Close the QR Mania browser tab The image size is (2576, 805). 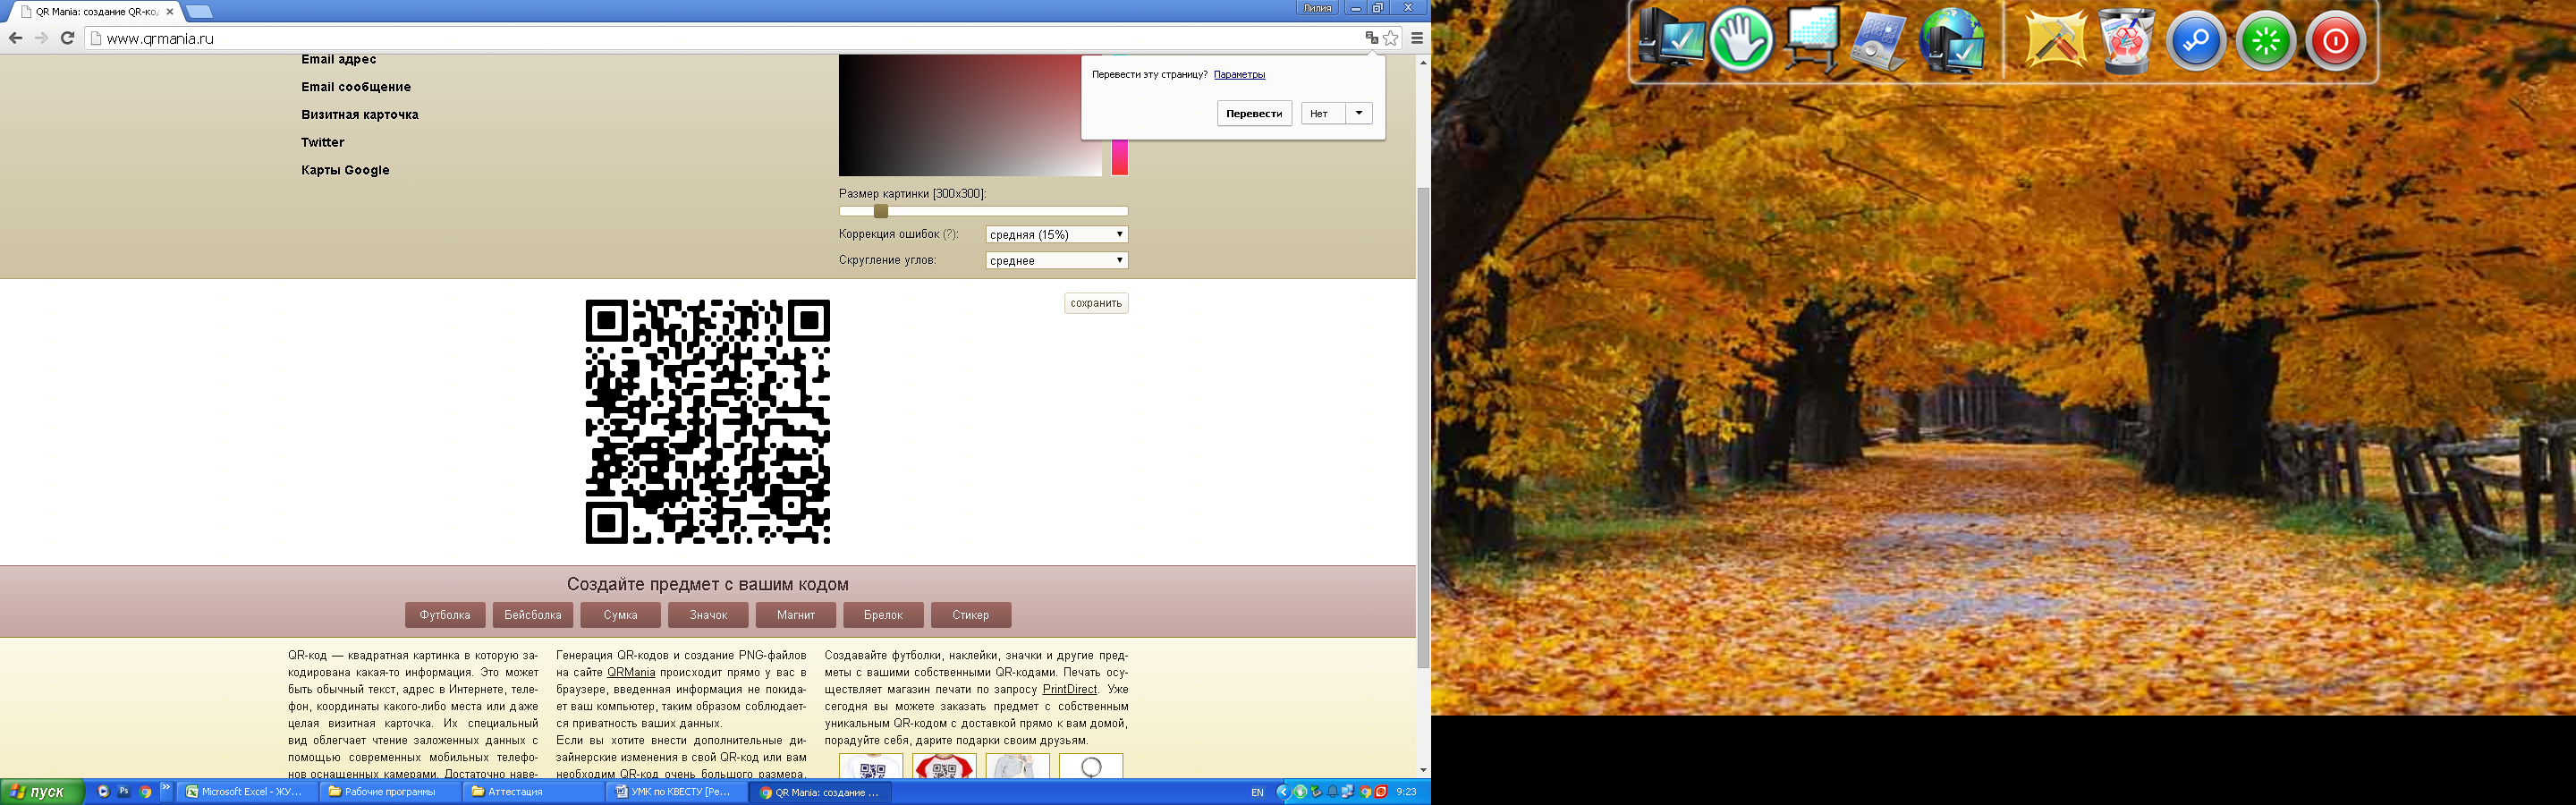(x=170, y=12)
